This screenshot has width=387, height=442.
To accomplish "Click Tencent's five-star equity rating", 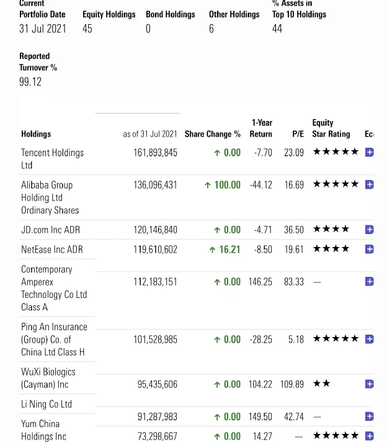I will (x=336, y=152).
